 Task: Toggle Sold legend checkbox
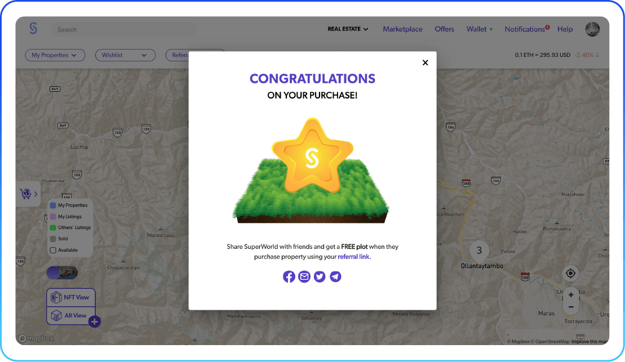coord(53,239)
